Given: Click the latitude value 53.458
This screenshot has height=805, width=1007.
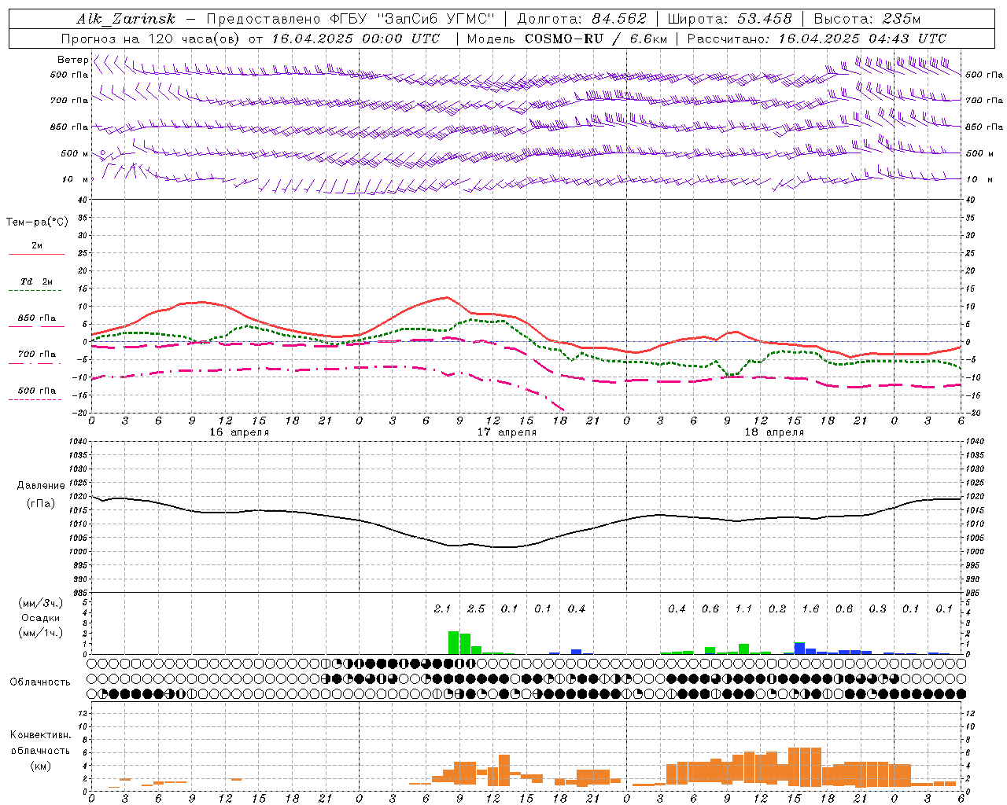Looking at the screenshot, I should [x=765, y=19].
